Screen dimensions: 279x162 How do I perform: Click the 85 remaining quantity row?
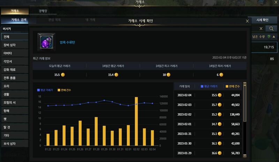(x=264, y=59)
